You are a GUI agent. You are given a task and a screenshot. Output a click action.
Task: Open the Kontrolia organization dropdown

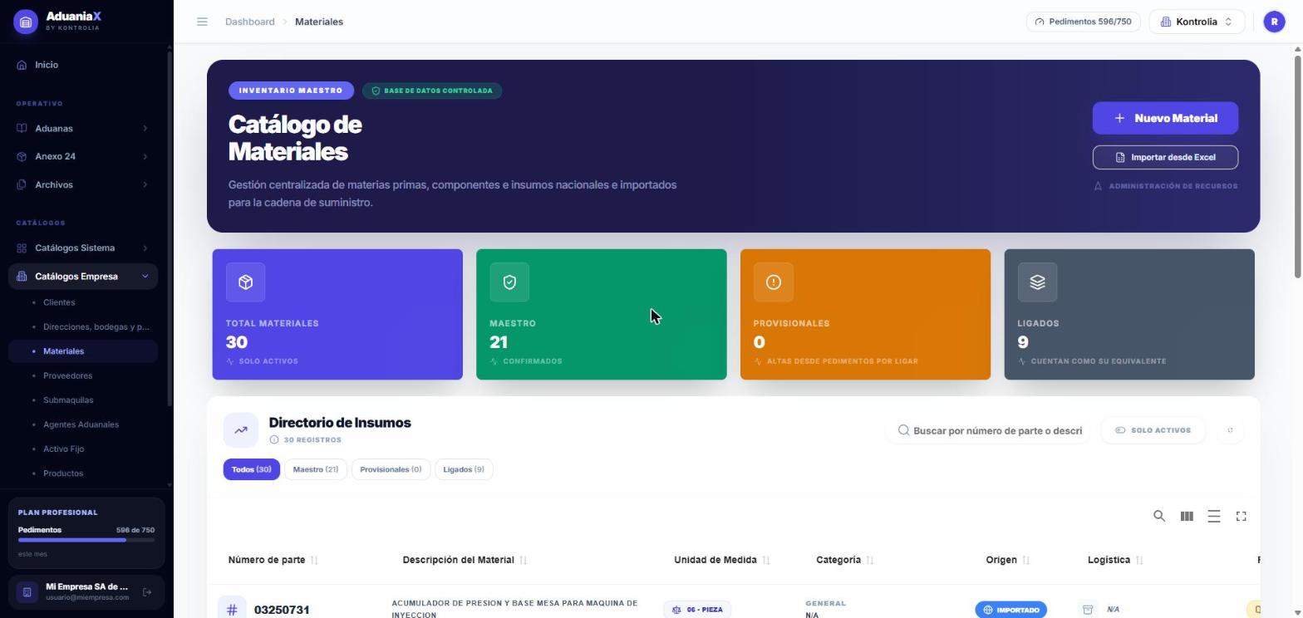coord(1197,22)
